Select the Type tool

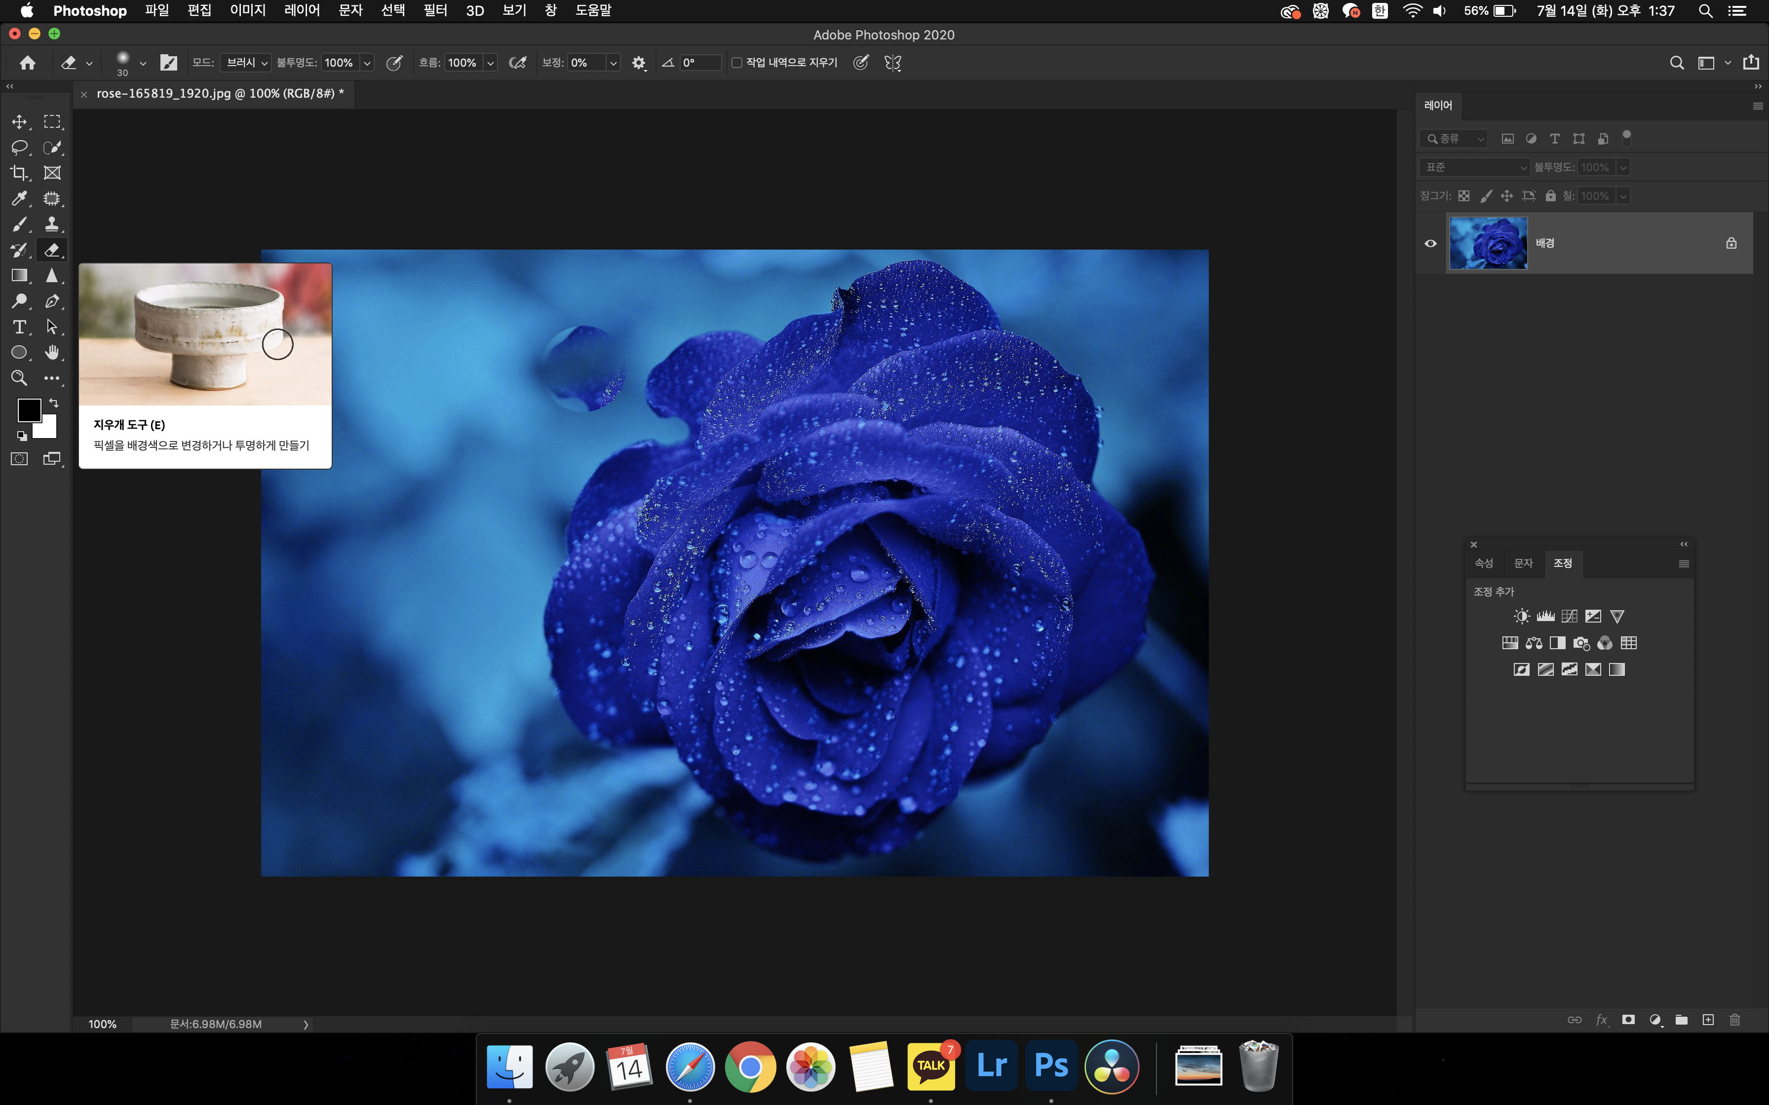click(19, 327)
